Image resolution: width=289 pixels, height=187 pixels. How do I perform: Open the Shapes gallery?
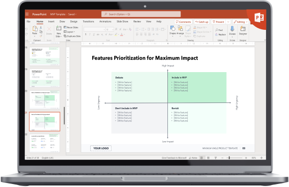tap(173, 31)
